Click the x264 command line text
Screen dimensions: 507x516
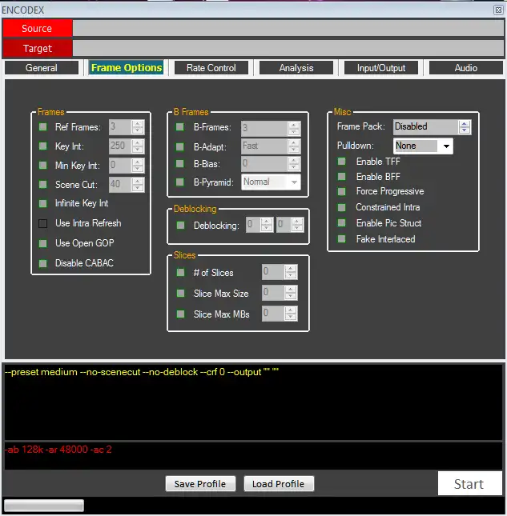click(x=142, y=372)
